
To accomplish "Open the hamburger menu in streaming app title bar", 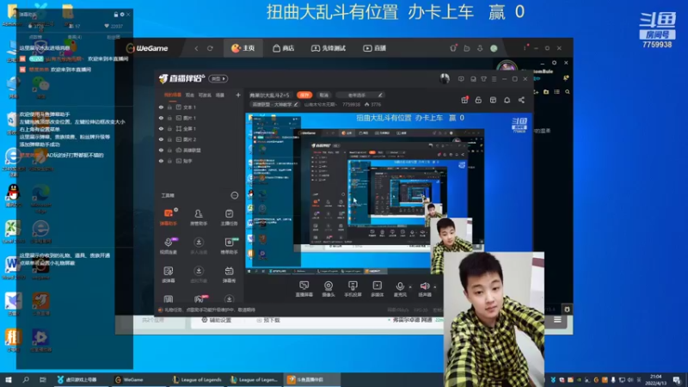I will (494, 79).
